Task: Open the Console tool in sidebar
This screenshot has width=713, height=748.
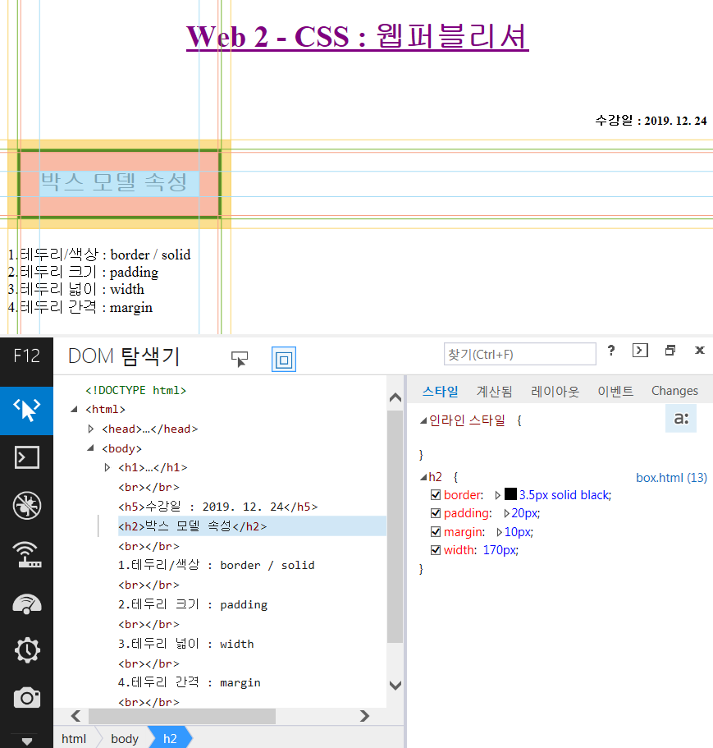Action: pyautogui.click(x=27, y=457)
